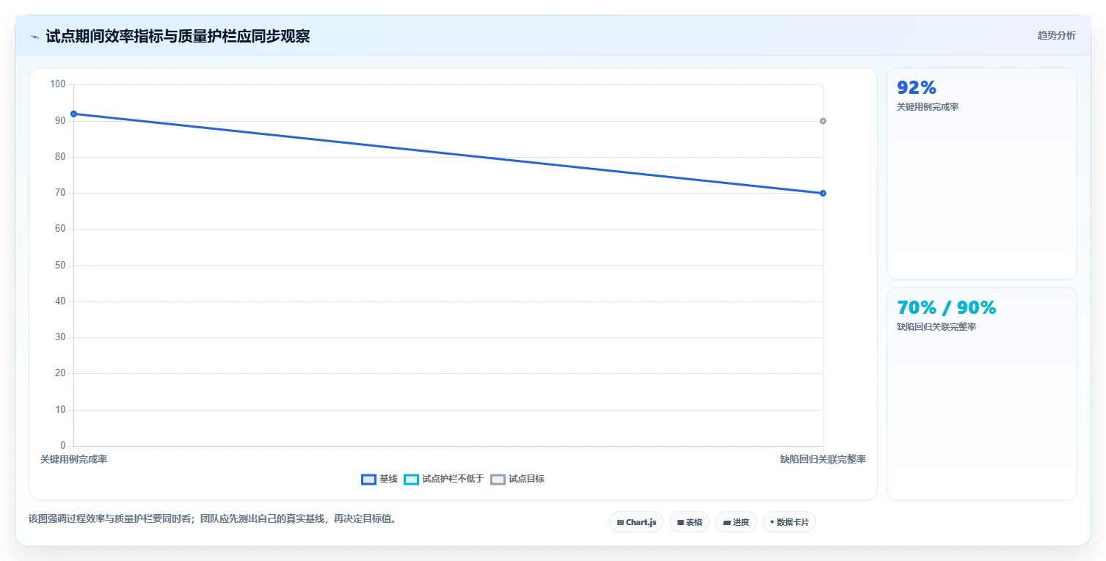The height and width of the screenshot is (561, 1106).
Task: Toggle the 试点护栏不低于 legend series
Action: (444, 479)
